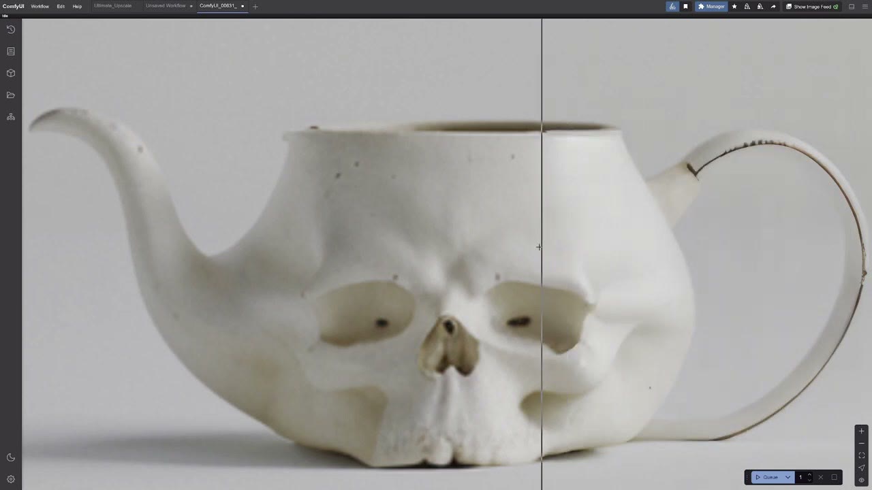Click Show Image Feed button
Viewport: 872px width, 490px height.
812,7
